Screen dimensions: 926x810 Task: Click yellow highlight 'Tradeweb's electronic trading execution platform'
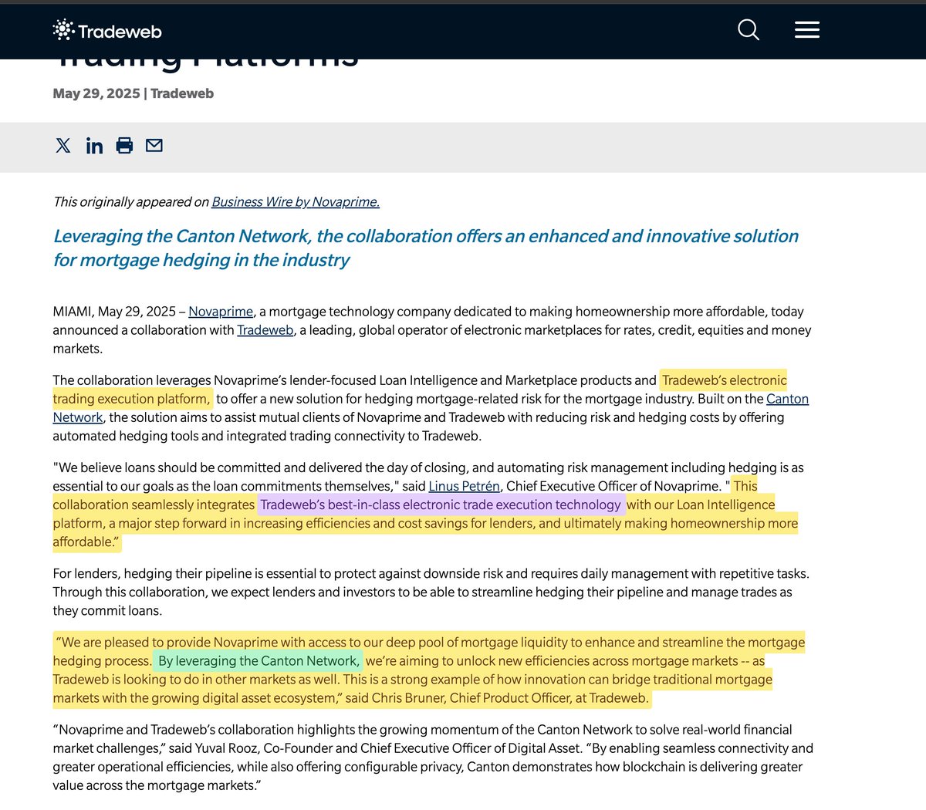click(x=724, y=380)
